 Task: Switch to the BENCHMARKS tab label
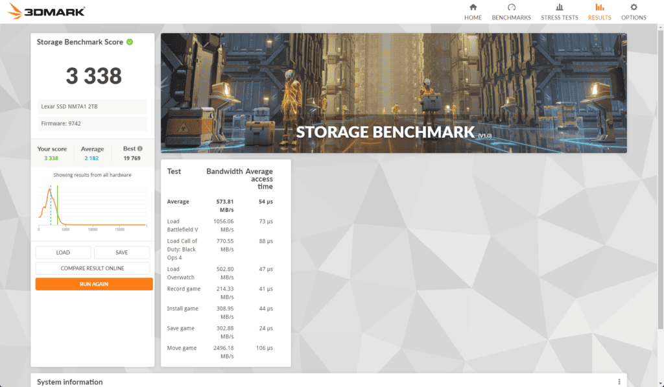[511, 18]
